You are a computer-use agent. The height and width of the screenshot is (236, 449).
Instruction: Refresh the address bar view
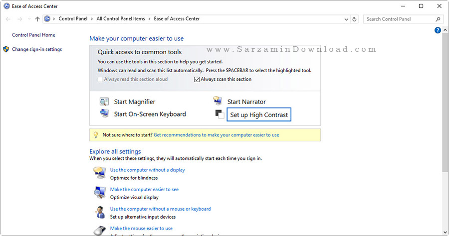click(354, 19)
